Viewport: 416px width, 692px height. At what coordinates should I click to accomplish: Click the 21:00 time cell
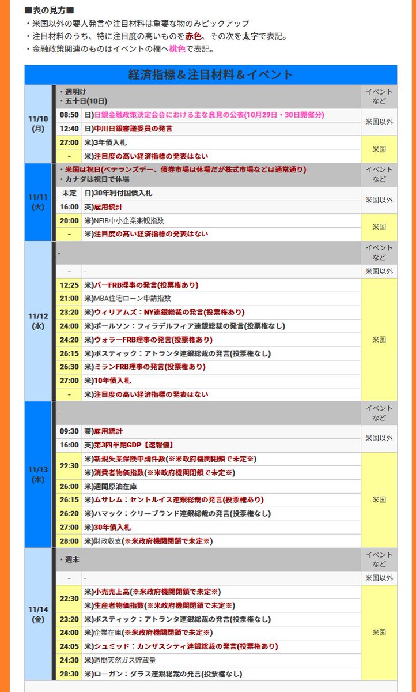tap(69, 299)
